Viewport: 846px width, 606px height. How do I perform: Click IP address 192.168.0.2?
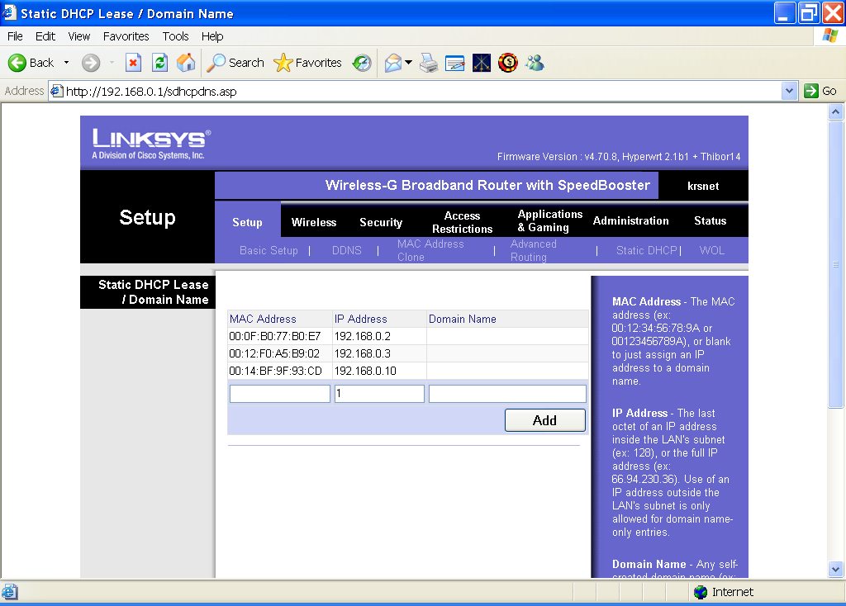coord(362,336)
